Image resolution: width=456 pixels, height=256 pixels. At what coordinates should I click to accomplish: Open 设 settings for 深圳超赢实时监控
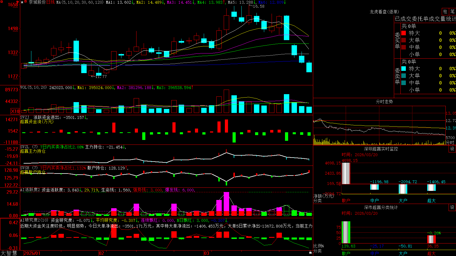tap(452, 149)
